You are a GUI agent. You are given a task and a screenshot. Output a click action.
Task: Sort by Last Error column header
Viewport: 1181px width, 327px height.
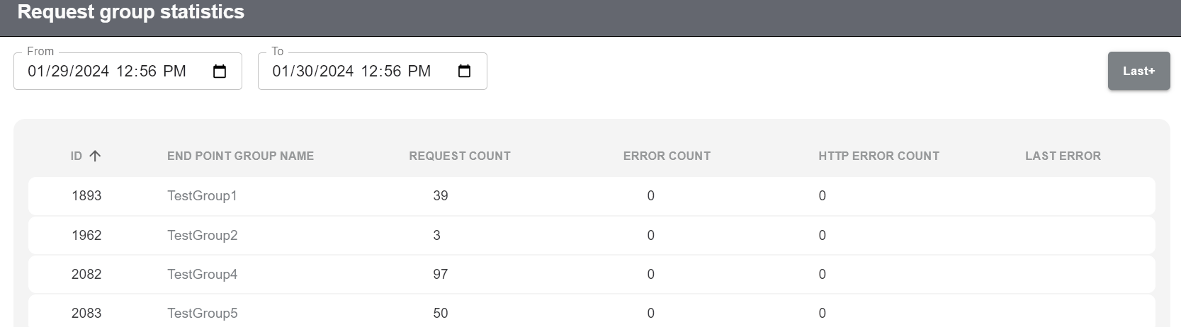point(1063,156)
